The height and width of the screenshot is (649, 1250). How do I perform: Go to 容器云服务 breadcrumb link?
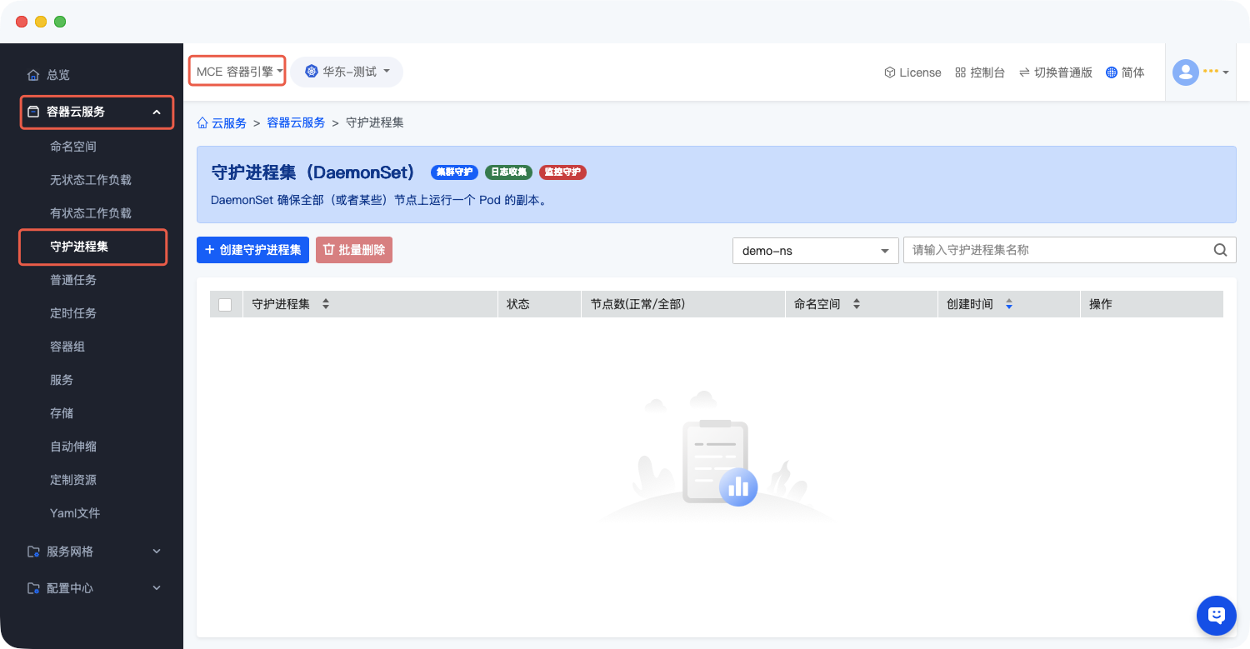pos(296,122)
